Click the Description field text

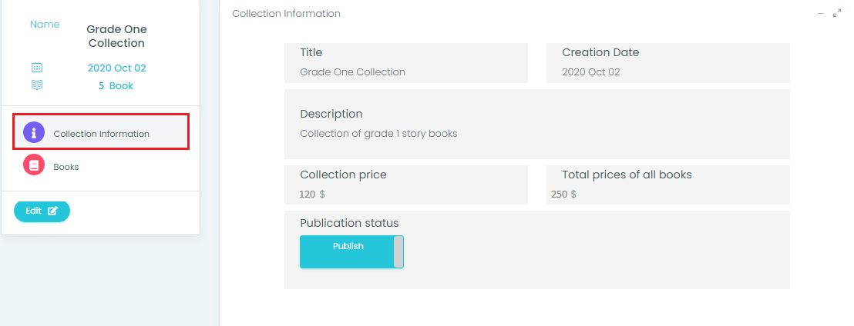(x=378, y=133)
